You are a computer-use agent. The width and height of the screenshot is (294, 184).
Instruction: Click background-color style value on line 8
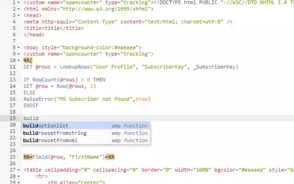[x=101, y=47]
